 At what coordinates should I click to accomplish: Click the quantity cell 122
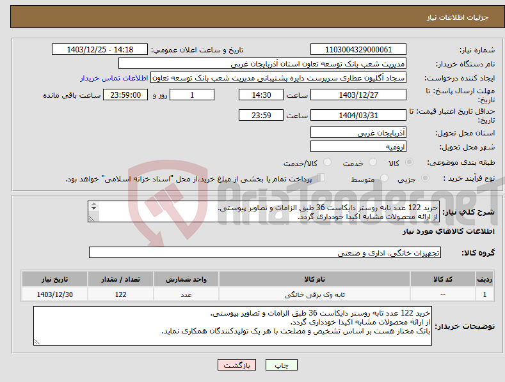pyautogui.click(x=120, y=294)
